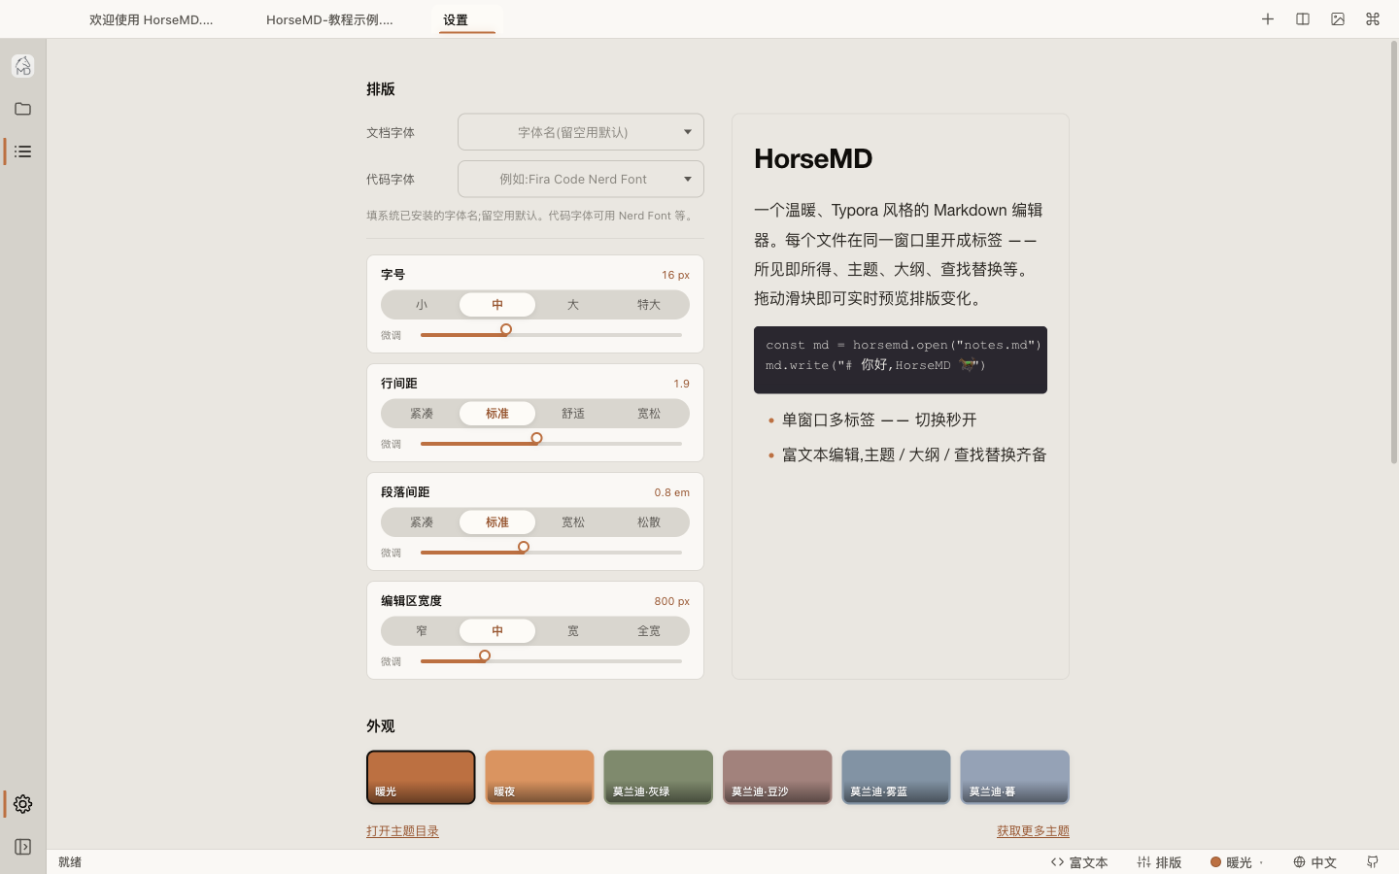
Task: Select the 莫兰迪·豆沙 theme swatch
Action: tap(777, 777)
